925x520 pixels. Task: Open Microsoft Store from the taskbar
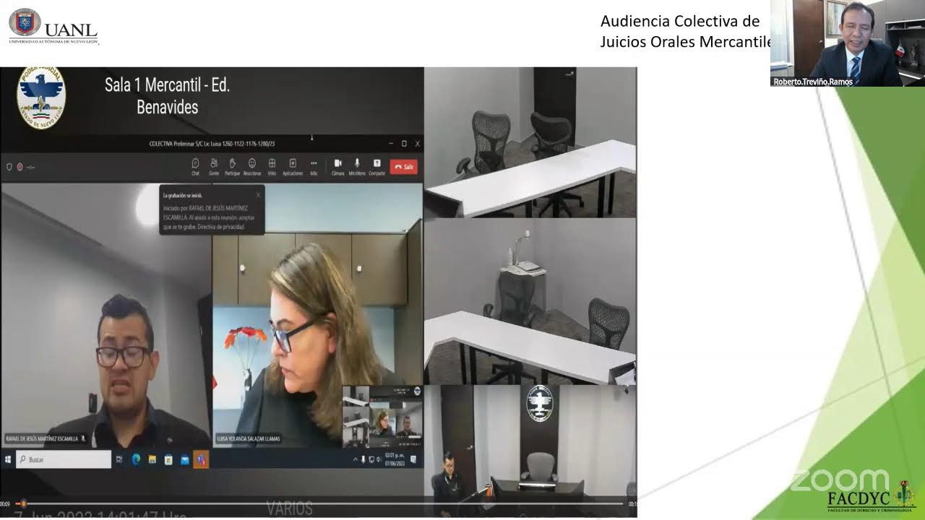168,459
